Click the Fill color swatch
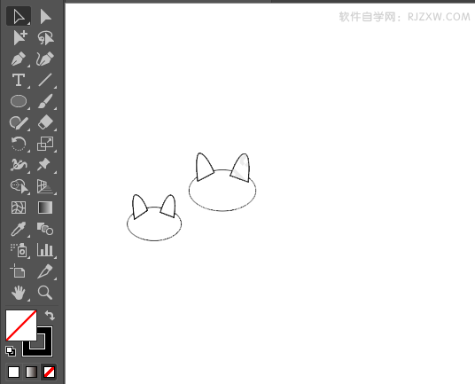Viewport: 475px width, 384px height. click(21, 325)
